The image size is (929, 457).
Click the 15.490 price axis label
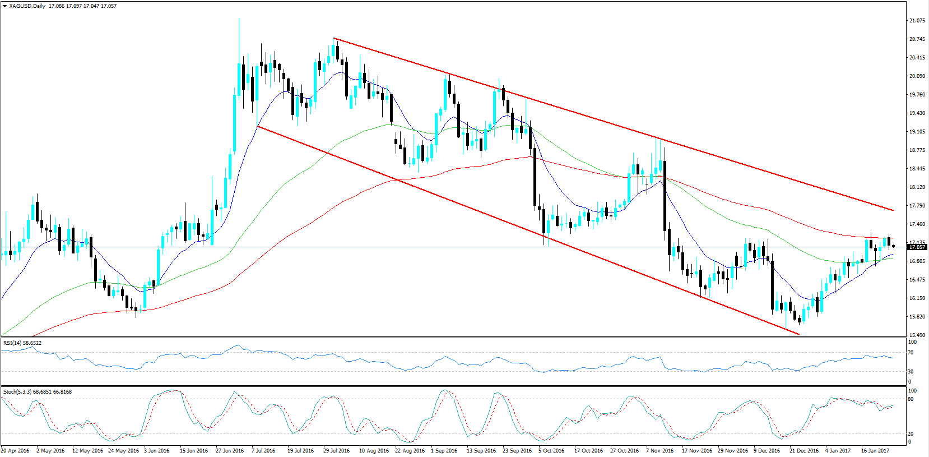(x=917, y=335)
